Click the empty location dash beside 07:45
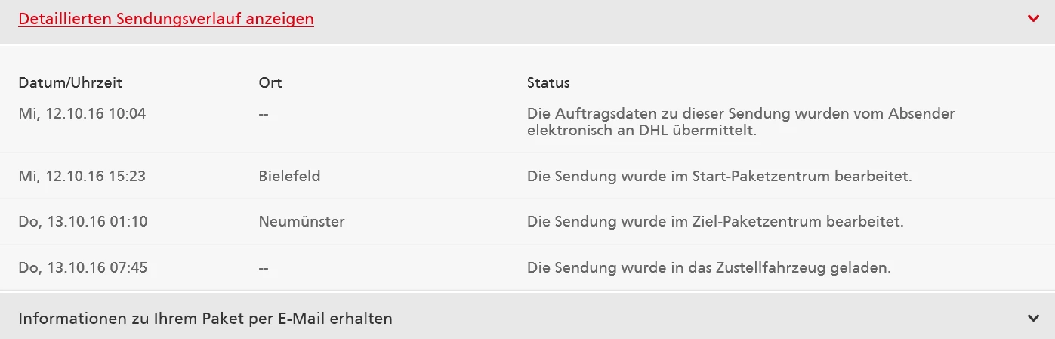 (x=264, y=268)
